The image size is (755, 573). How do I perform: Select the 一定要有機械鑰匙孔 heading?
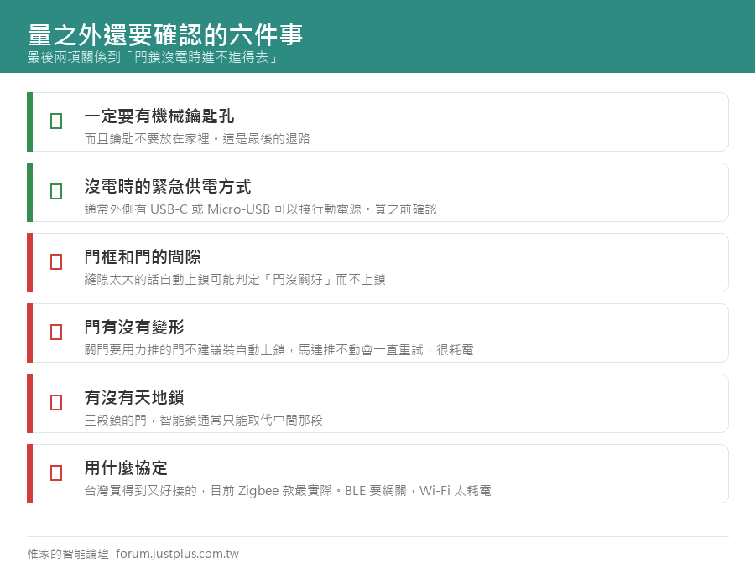(x=159, y=116)
